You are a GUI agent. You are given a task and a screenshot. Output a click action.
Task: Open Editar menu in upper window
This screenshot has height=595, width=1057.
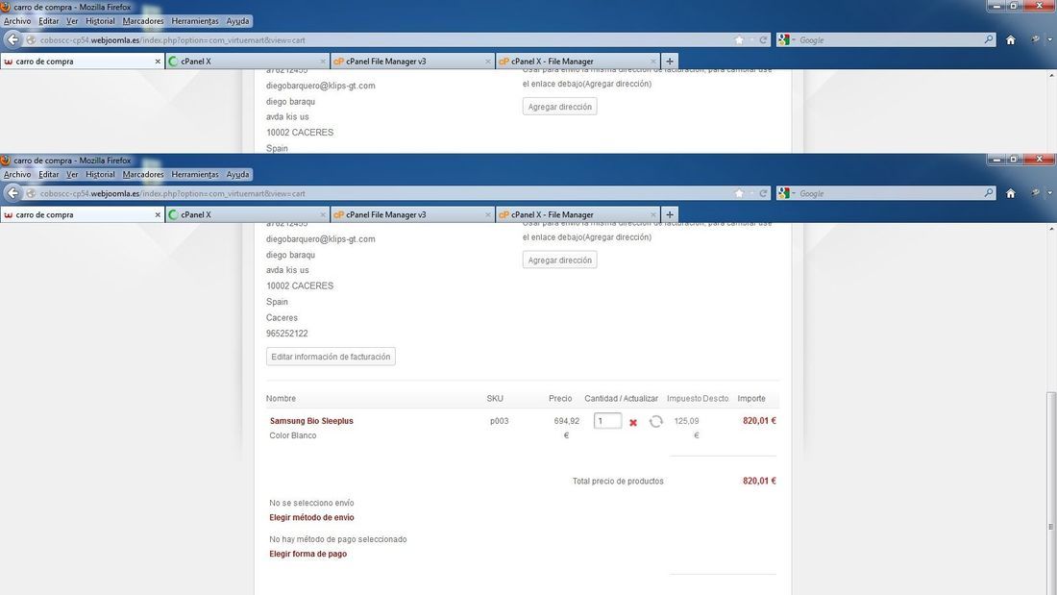(49, 21)
